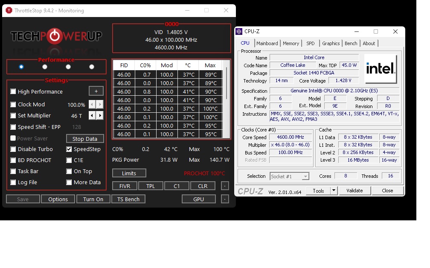The height and width of the screenshot is (268, 430).
Task: Click the Stop Data button
Action: pyautogui.click(x=85, y=139)
